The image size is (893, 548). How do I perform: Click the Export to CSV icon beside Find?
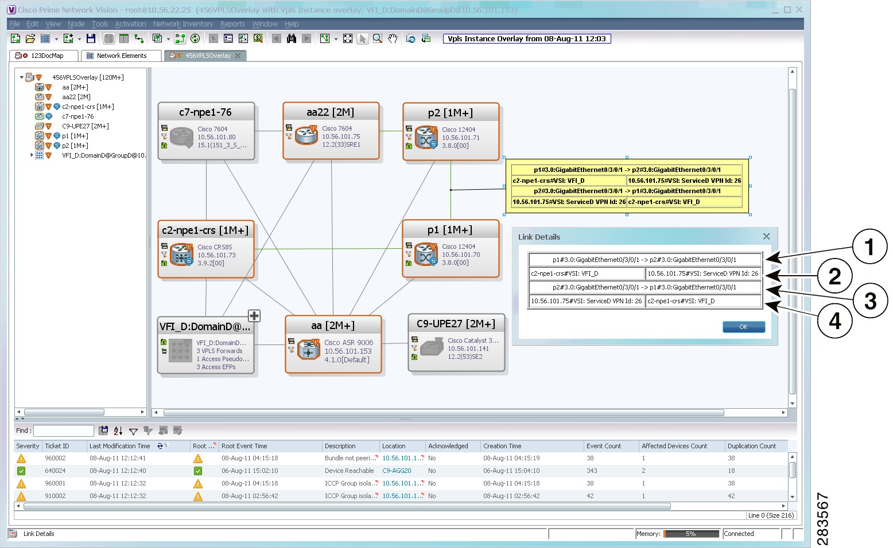(x=103, y=430)
